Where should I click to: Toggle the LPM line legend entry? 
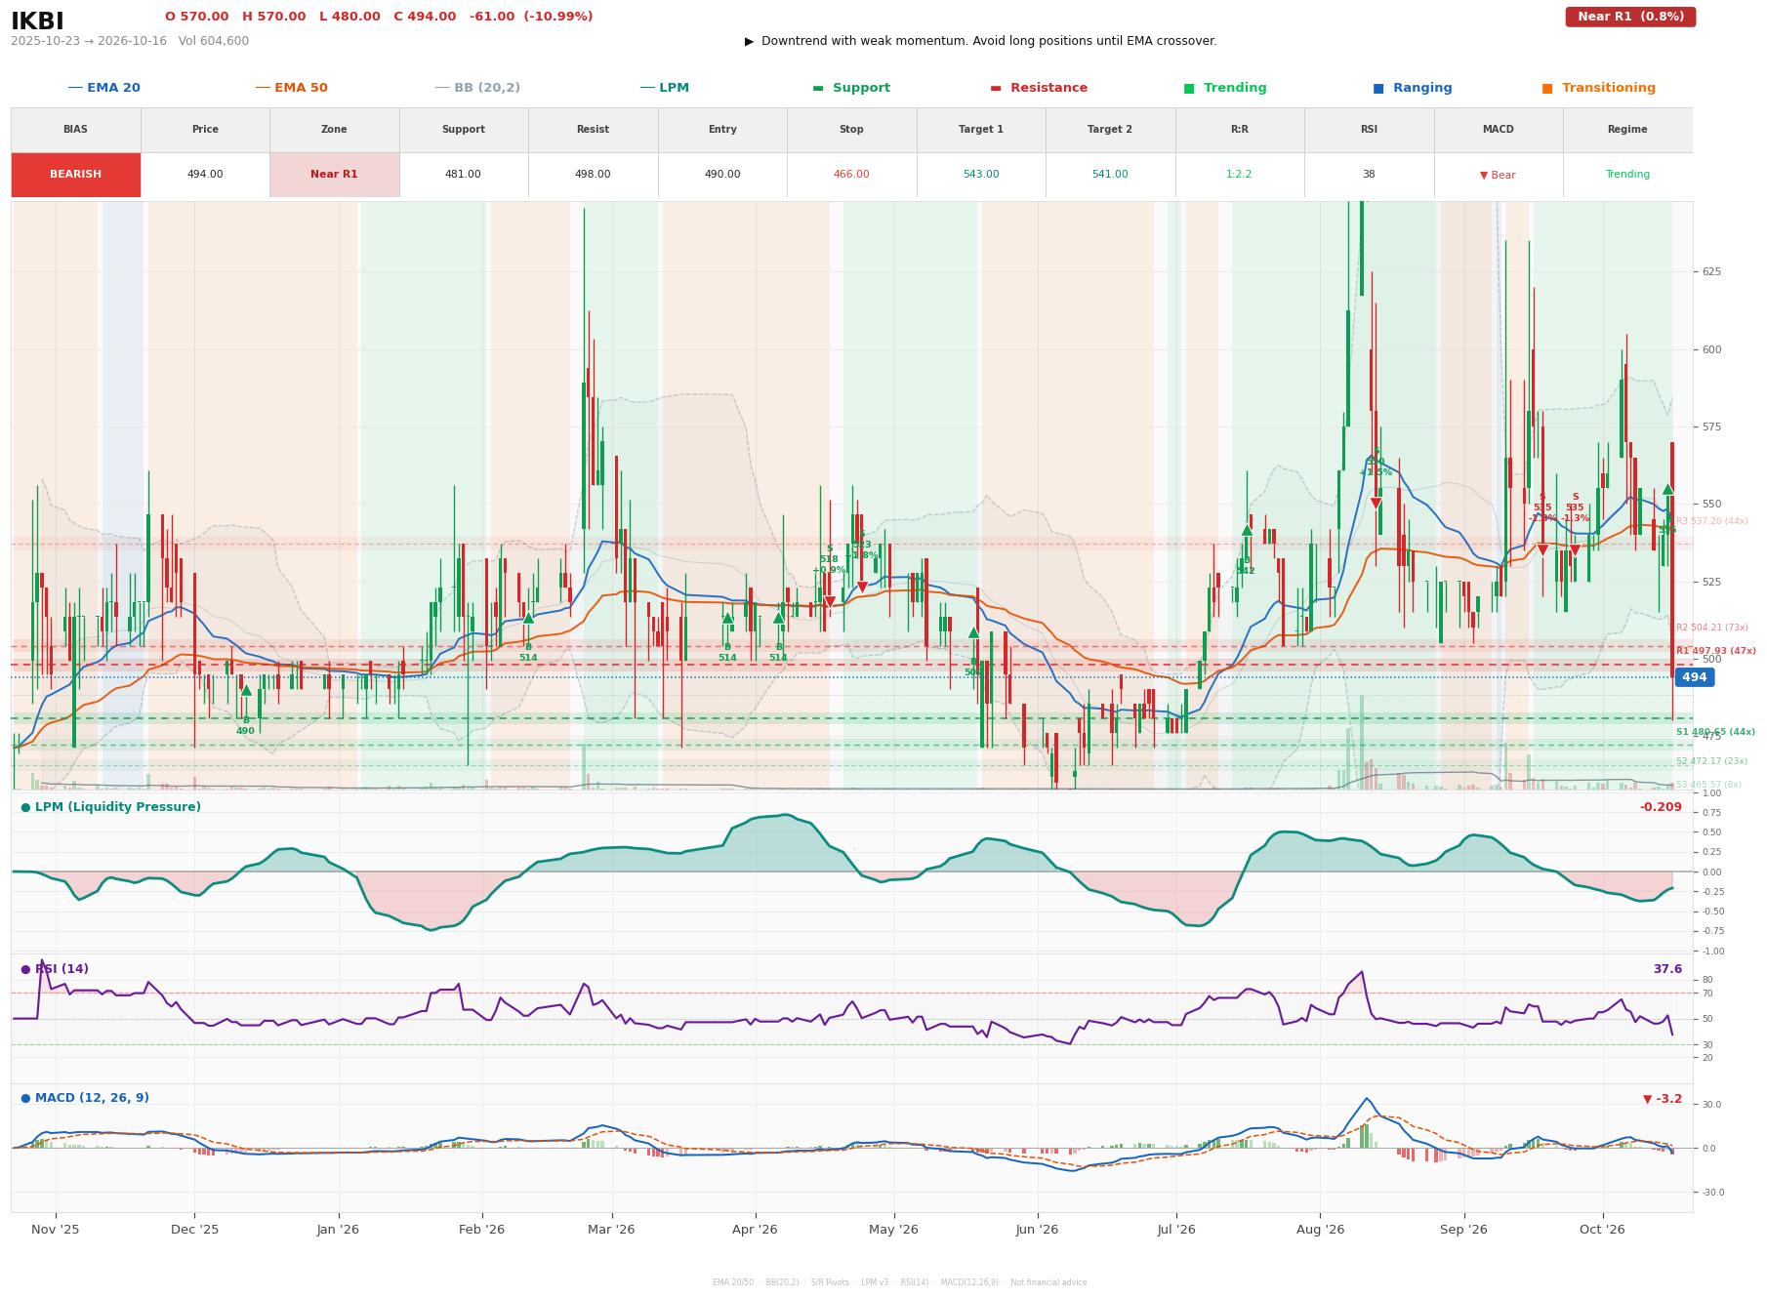pos(664,88)
